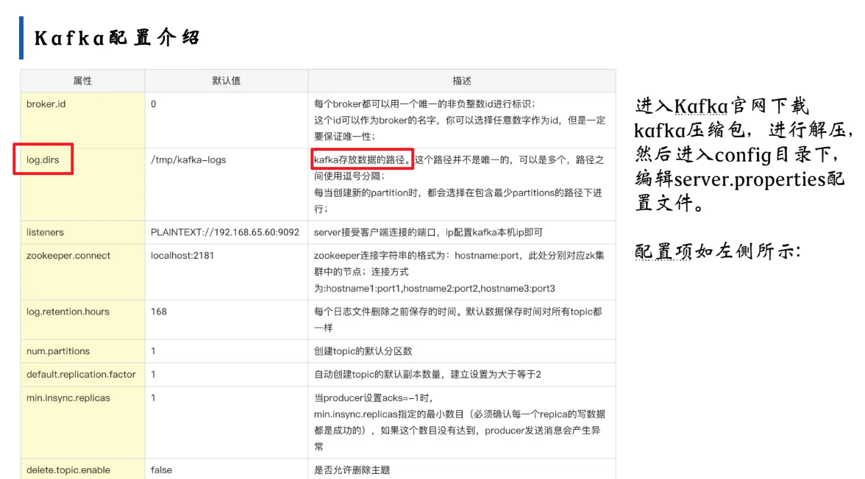
Task: Click the default value "/tmp/kafka-logs"
Action: point(188,160)
